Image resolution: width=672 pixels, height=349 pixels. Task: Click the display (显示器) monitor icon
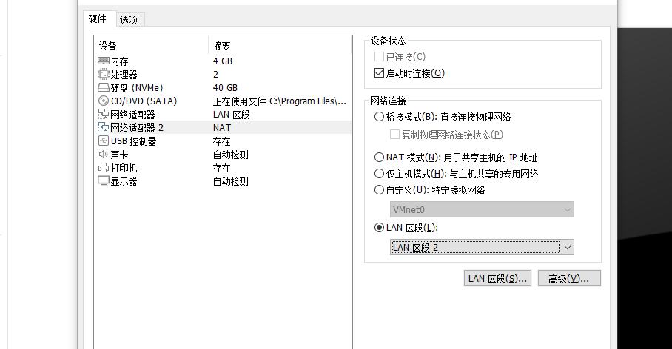pos(104,181)
